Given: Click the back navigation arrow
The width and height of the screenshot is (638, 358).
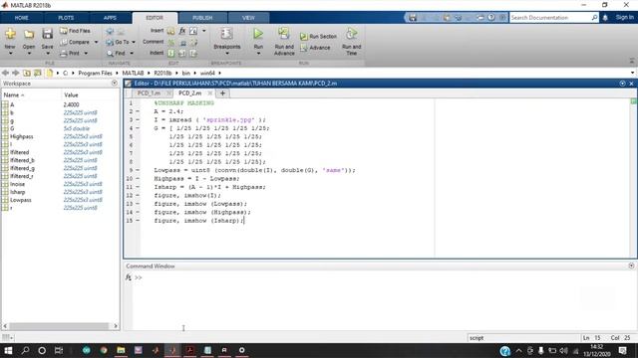Looking at the screenshot, I should 5,73.
